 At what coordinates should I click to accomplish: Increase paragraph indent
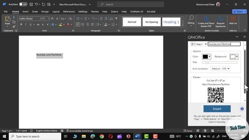pos(106,19)
